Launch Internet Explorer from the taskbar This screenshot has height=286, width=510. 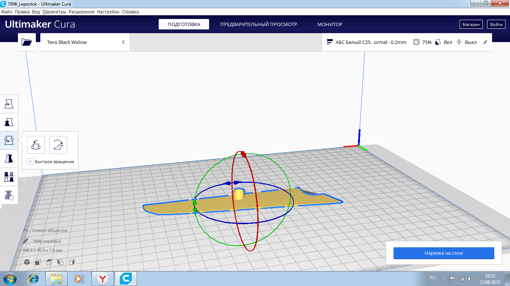point(34,279)
